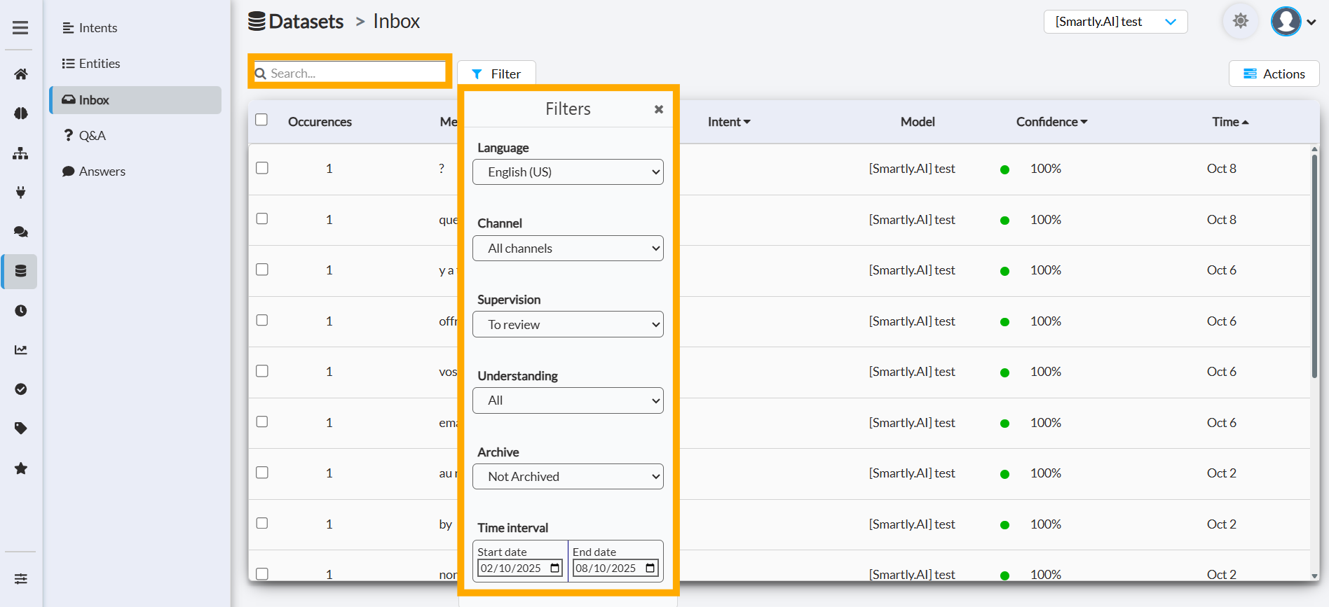The image size is (1329, 607).
Task: Open the Channel dropdown
Action: [568, 249]
